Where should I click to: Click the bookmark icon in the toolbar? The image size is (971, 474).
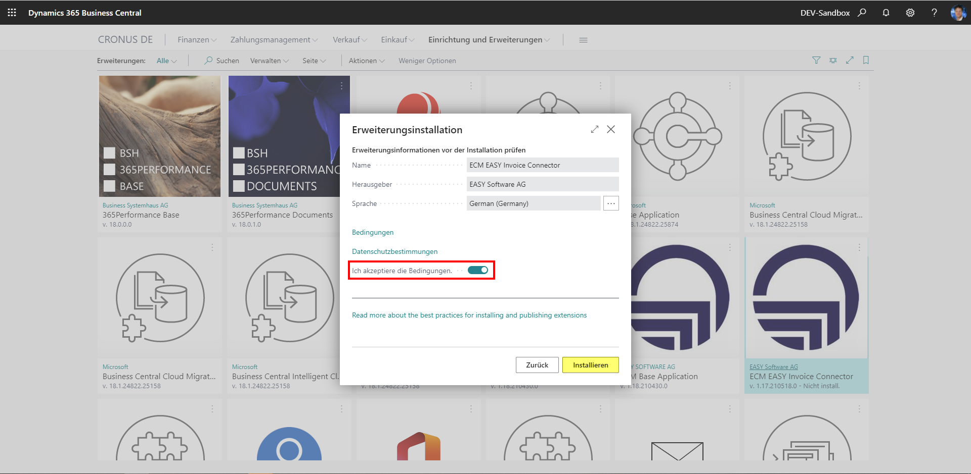tap(866, 61)
